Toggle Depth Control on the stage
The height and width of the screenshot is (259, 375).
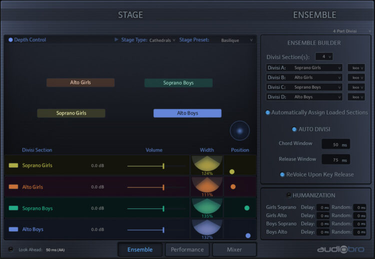pyautogui.click(x=10, y=39)
